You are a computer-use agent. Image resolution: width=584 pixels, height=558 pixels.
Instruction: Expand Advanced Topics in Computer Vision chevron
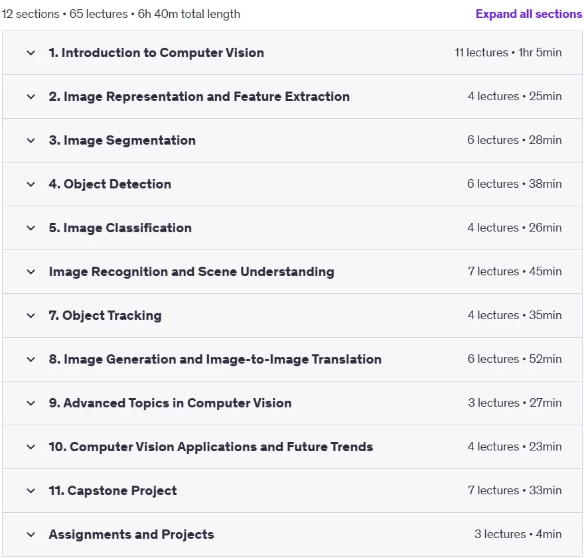(x=31, y=403)
